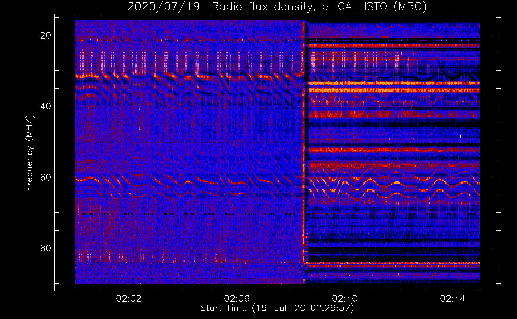Click the '02:32' time tick label
517x319 pixels.
pyautogui.click(x=129, y=299)
